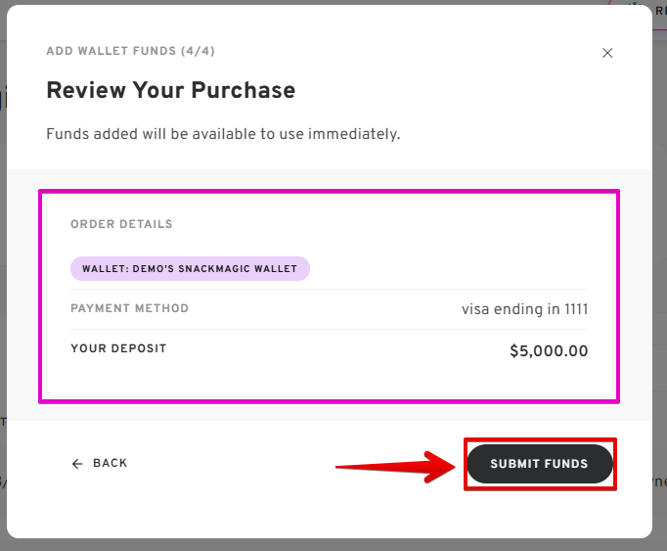This screenshot has width=667, height=551.
Task: Click the Order Details heading
Action: coord(121,224)
